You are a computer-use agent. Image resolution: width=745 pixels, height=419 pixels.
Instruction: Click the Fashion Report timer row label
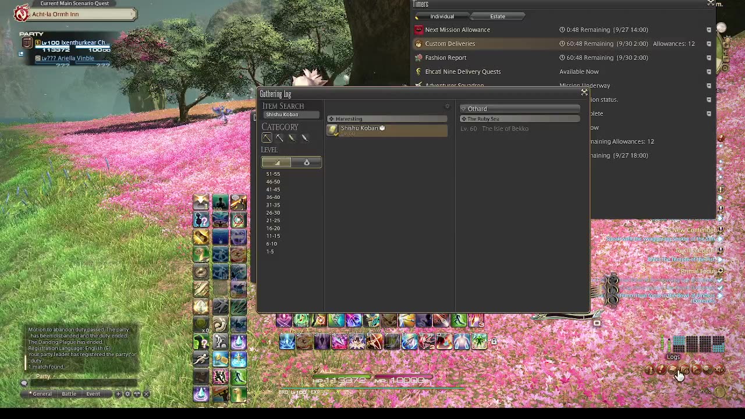[x=446, y=58]
